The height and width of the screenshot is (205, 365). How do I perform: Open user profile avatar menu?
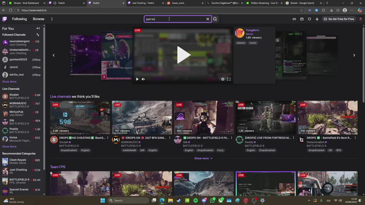click(360, 19)
